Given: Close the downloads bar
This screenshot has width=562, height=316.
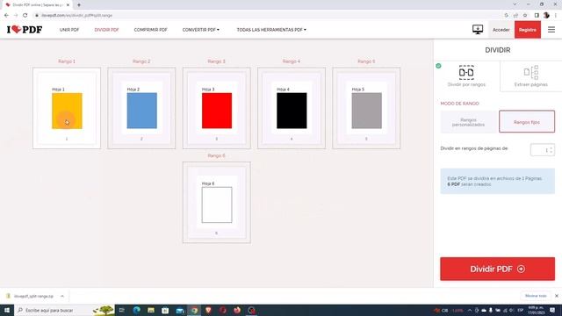Looking at the screenshot, I should click(557, 296).
